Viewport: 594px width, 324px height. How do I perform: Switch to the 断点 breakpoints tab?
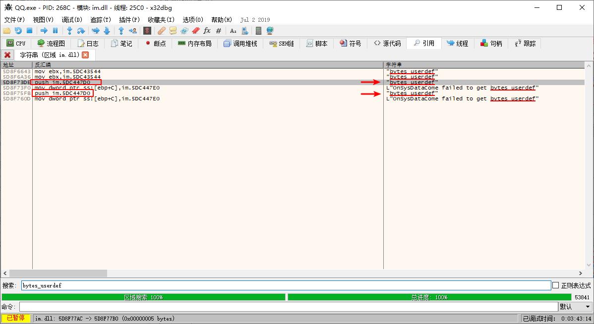155,44
